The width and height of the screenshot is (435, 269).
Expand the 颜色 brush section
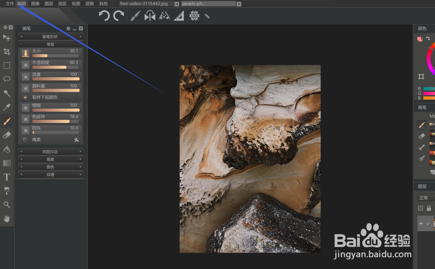coord(51,167)
